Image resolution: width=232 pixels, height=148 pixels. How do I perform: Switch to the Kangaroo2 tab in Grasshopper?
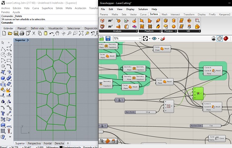[x=225, y=14]
